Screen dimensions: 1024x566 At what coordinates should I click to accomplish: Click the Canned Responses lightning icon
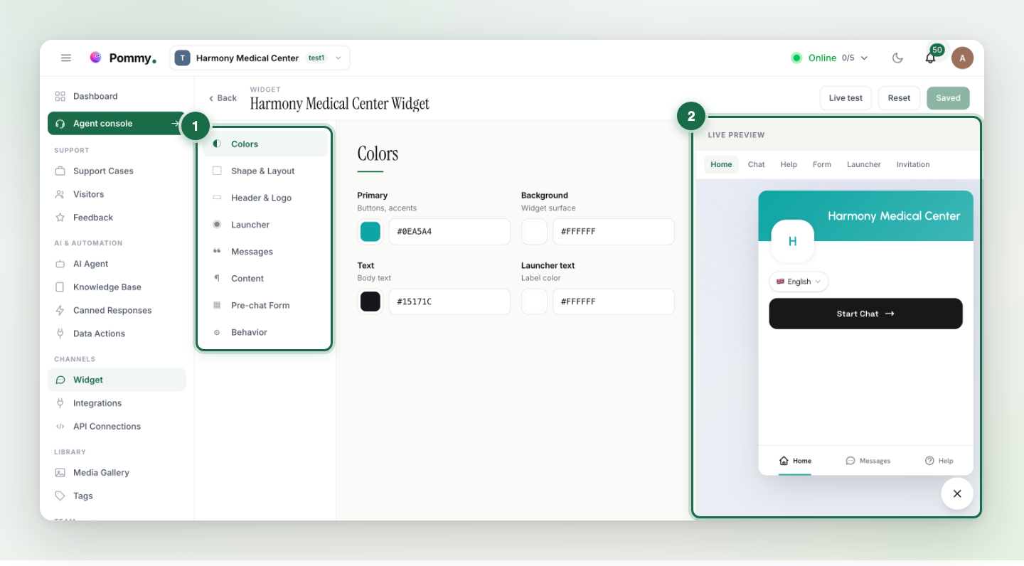60,310
